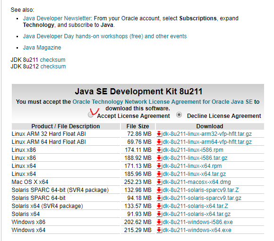274x241 pixels.
Task: Download jdk-8u211-linux-i586.rpm file link
Action: point(192,150)
